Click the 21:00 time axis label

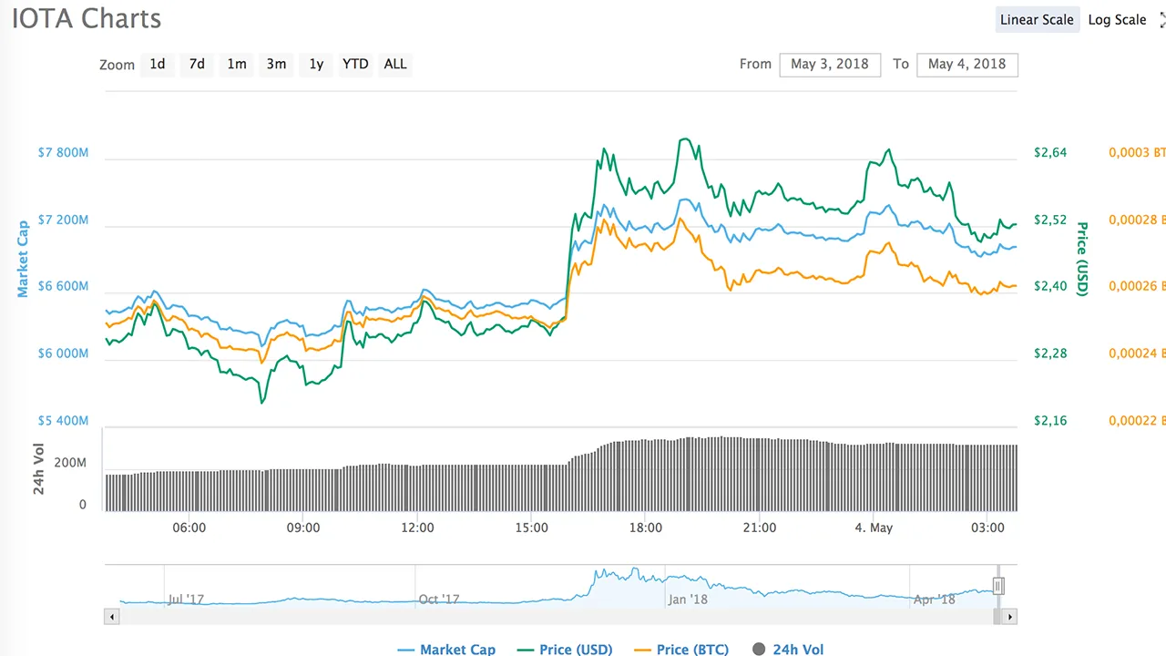(x=760, y=528)
